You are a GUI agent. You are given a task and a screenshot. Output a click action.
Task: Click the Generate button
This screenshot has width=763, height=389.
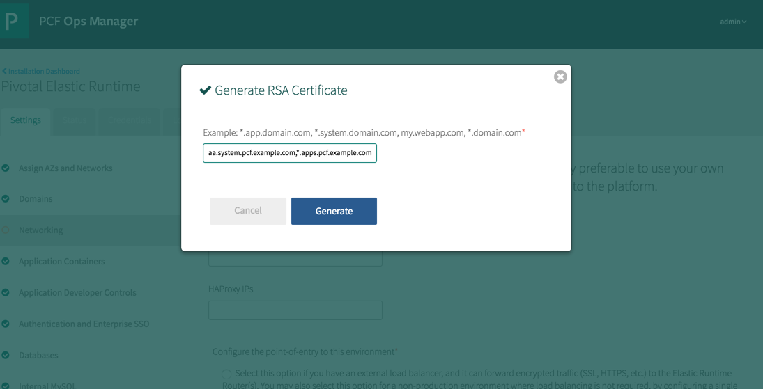(x=334, y=211)
